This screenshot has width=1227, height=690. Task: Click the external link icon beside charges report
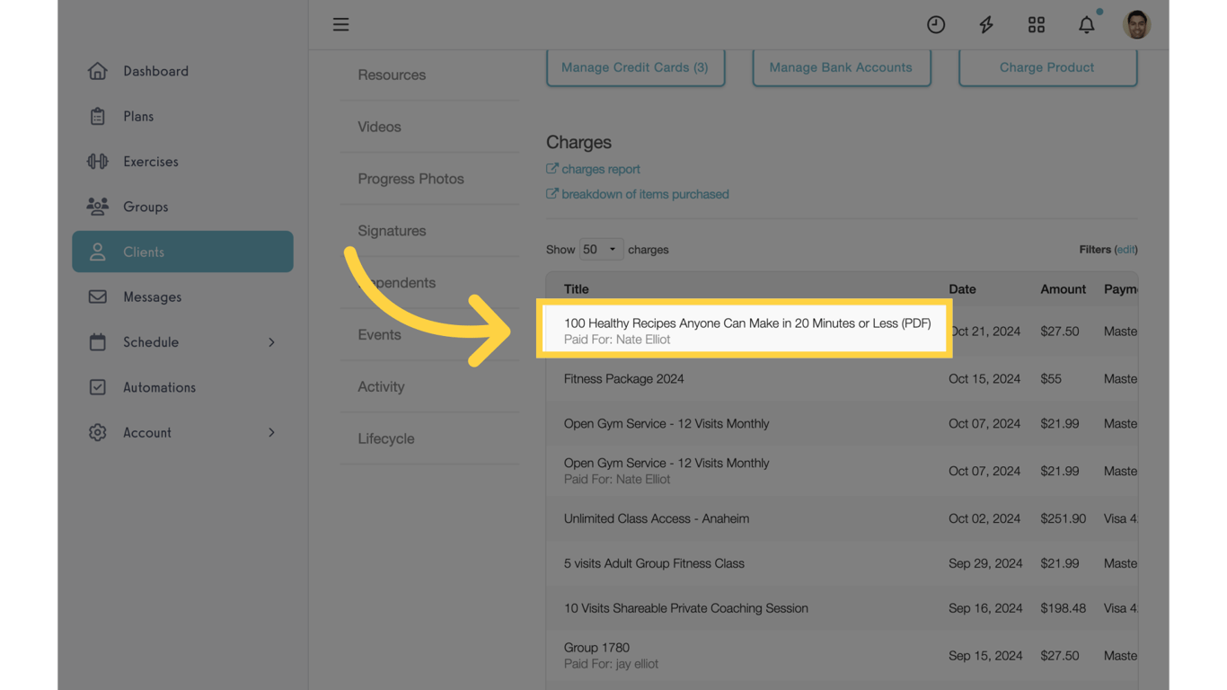(x=552, y=169)
